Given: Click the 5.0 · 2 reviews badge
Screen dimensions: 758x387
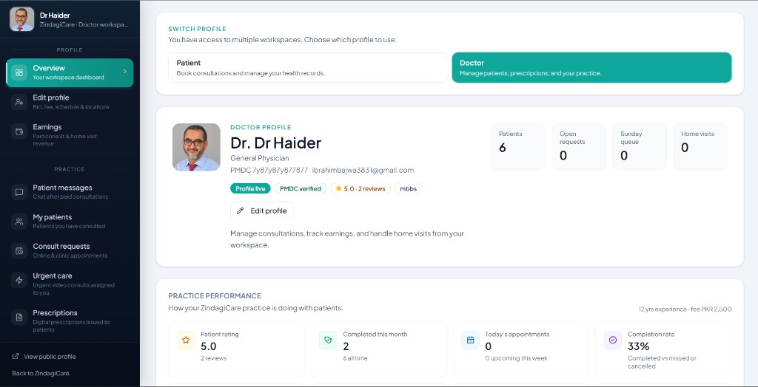Looking at the screenshot, I should coord(360,188).
